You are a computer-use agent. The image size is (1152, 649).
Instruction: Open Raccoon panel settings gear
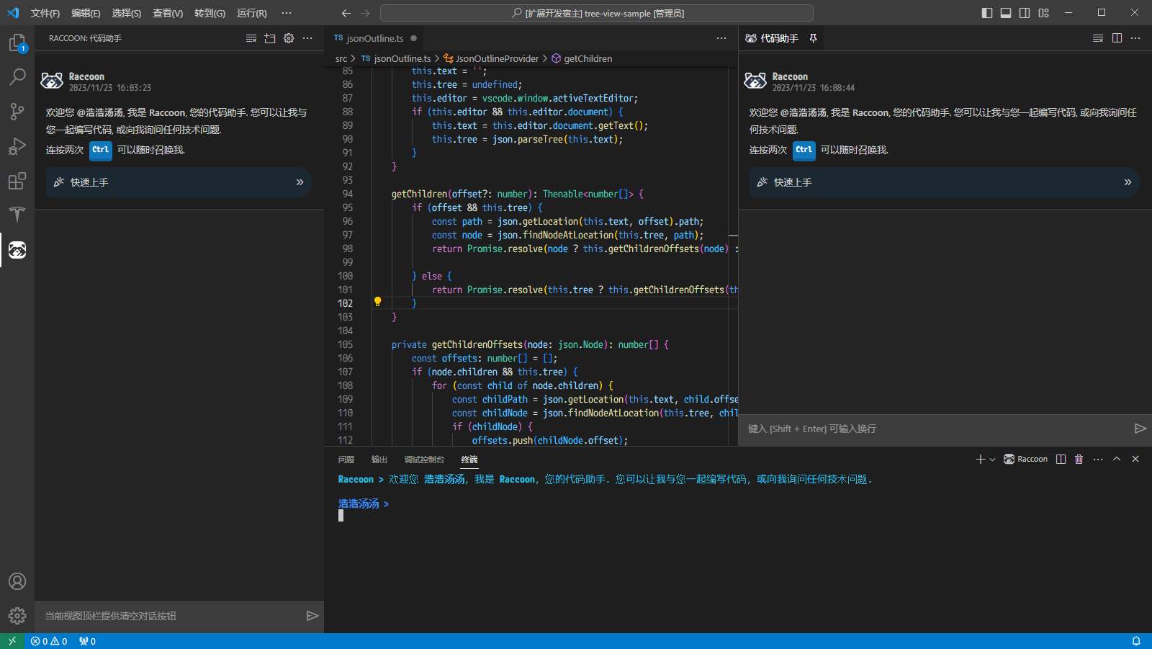pyautogui.click(x=289, y=38)
